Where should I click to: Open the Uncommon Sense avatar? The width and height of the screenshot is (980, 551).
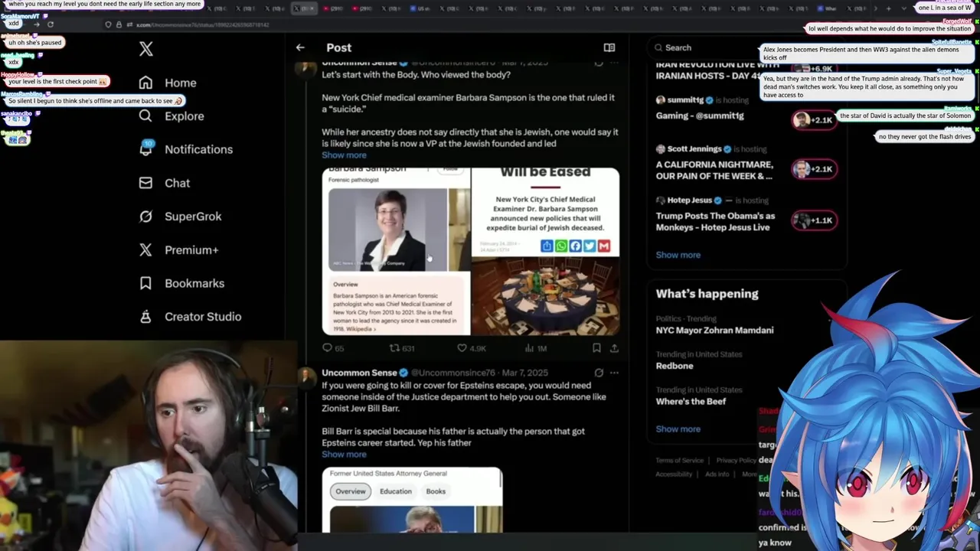tap(306, 376)
